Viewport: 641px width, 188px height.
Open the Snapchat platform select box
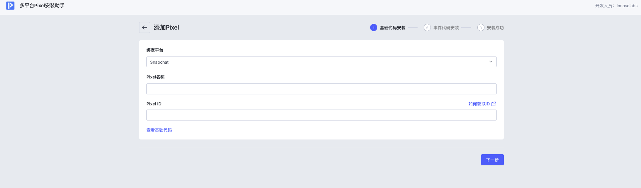click(x=321, y=62)
